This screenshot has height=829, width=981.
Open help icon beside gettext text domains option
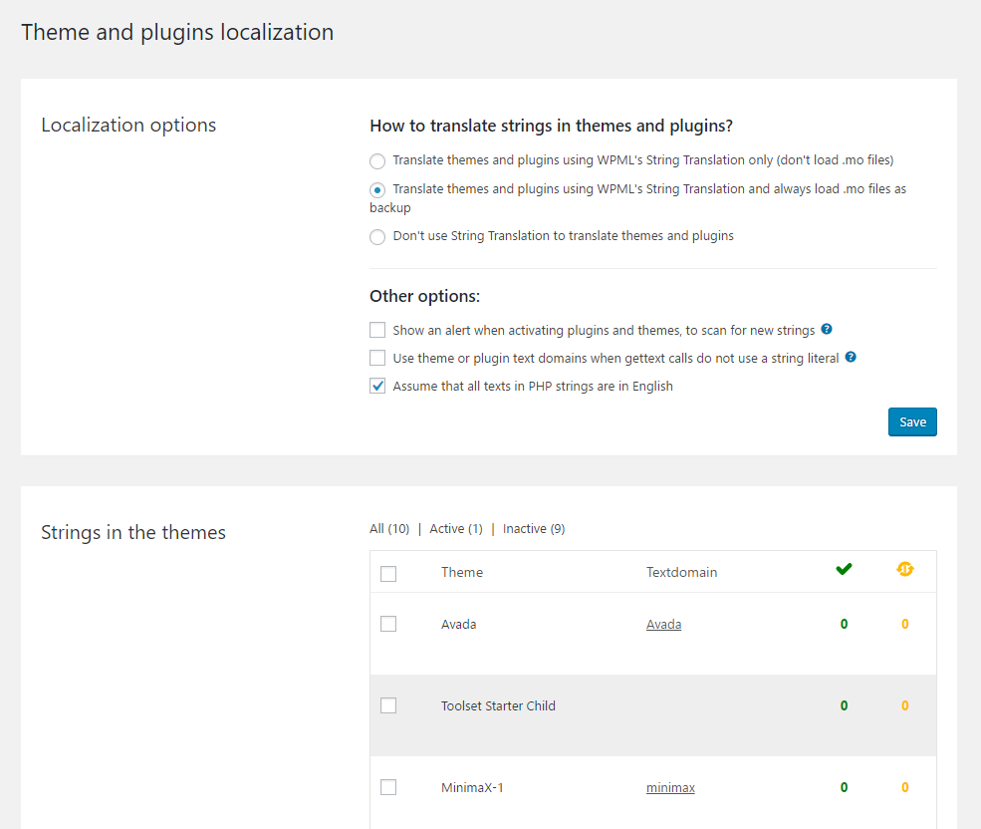pyautogui.click(x=851, y=357)
